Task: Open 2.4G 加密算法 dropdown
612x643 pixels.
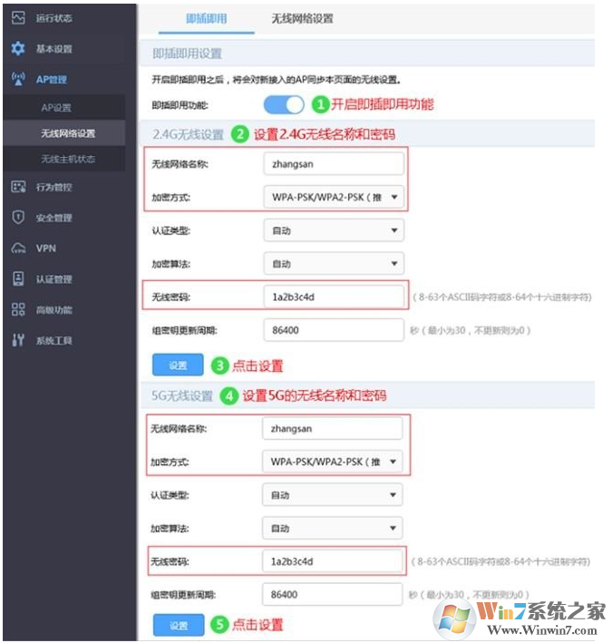Action: point(334,264)
